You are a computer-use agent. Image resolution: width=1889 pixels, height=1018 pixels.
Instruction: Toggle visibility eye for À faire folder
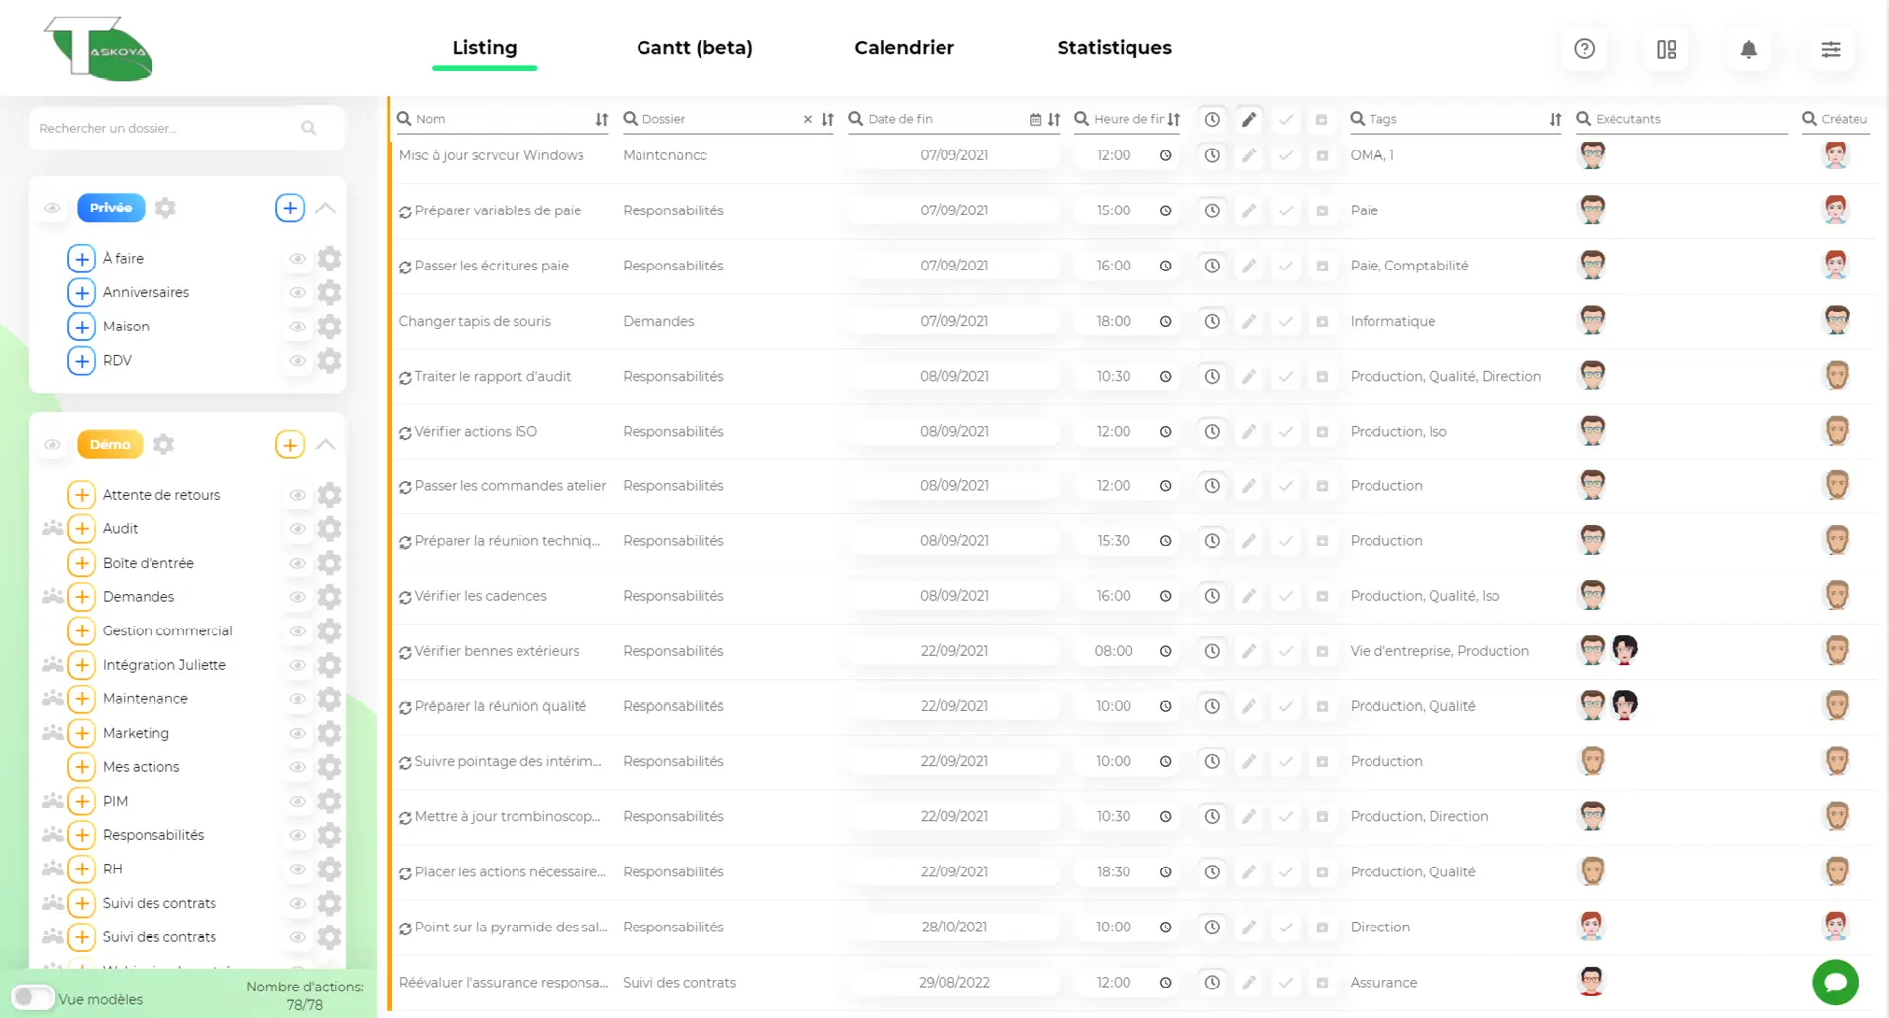coord(297,259)
